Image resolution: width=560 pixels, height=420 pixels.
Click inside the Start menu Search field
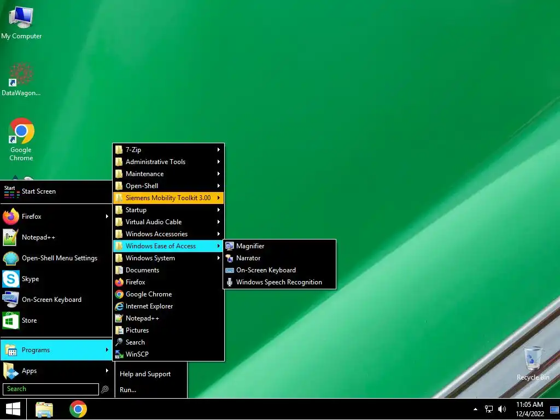coord(51,389)
